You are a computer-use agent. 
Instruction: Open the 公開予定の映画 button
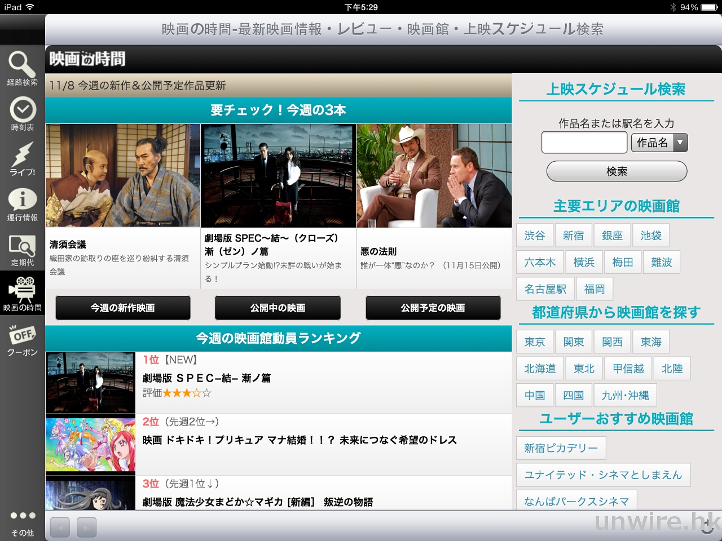pyautogui.click(x=433, y=308)
